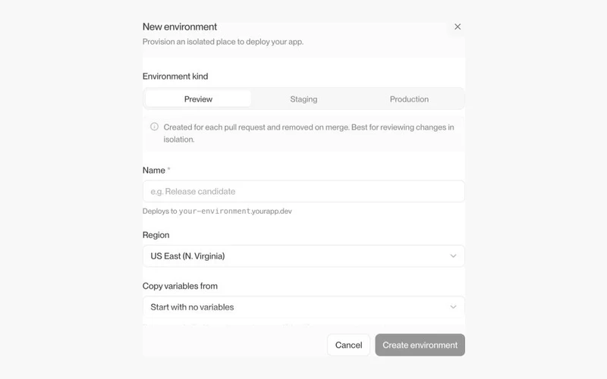
Task: Open the Copy variables from dropdown
Action: 303,307
